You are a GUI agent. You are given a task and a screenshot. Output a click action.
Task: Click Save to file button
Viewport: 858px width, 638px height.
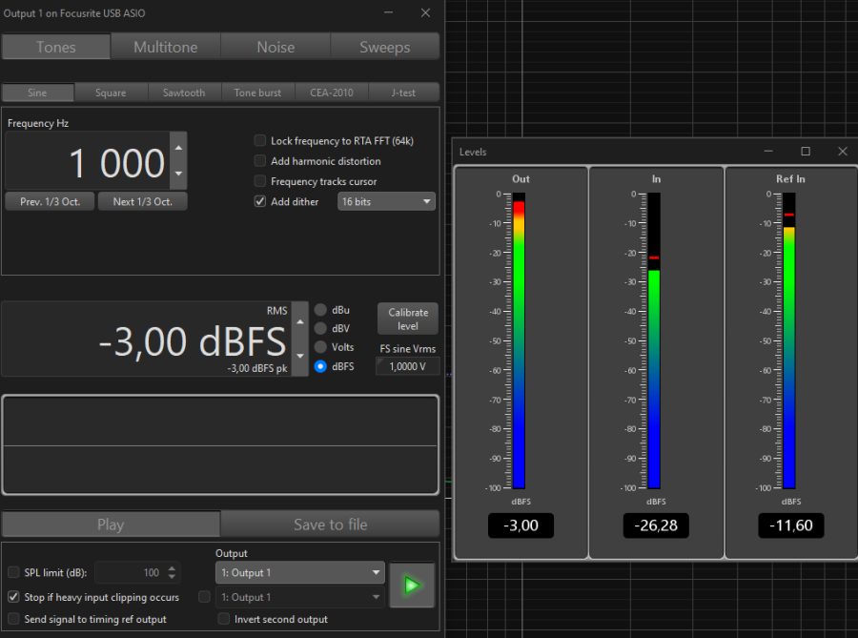(331, 525)
